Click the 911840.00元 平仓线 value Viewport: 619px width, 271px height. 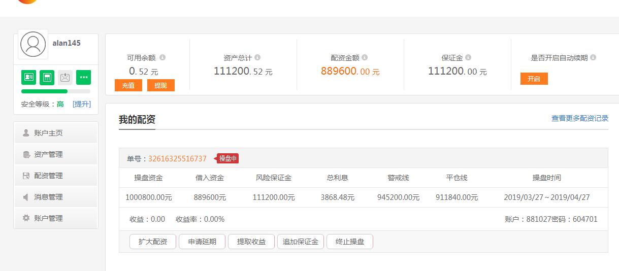457,197
